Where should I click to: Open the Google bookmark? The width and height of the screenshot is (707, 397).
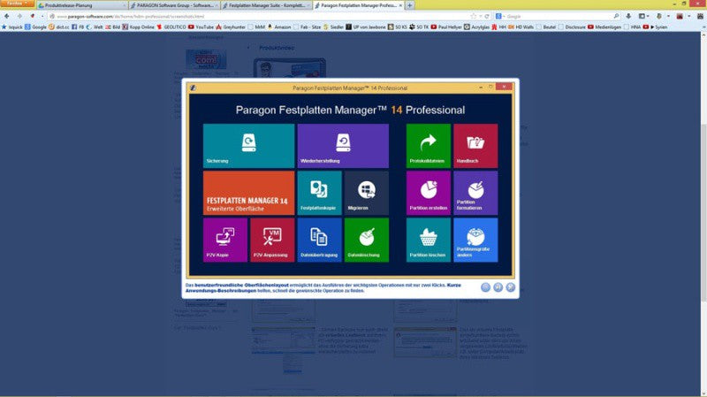click(35, 27)
